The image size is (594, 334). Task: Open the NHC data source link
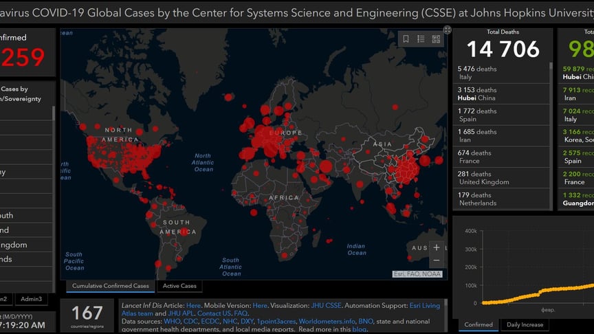tap(230, 322)
